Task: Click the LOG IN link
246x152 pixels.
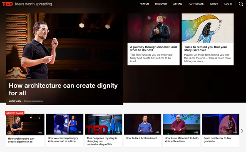Action: (x=228, y=4)
